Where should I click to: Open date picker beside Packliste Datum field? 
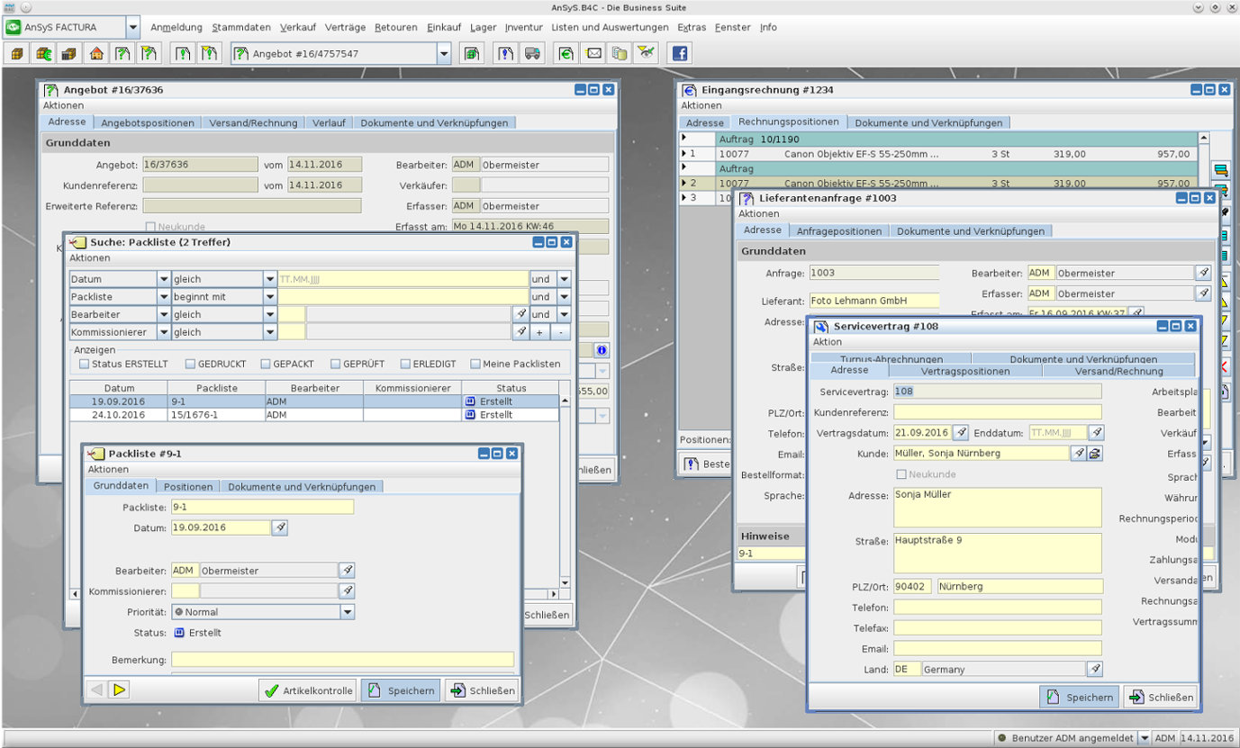coord(280,527)
